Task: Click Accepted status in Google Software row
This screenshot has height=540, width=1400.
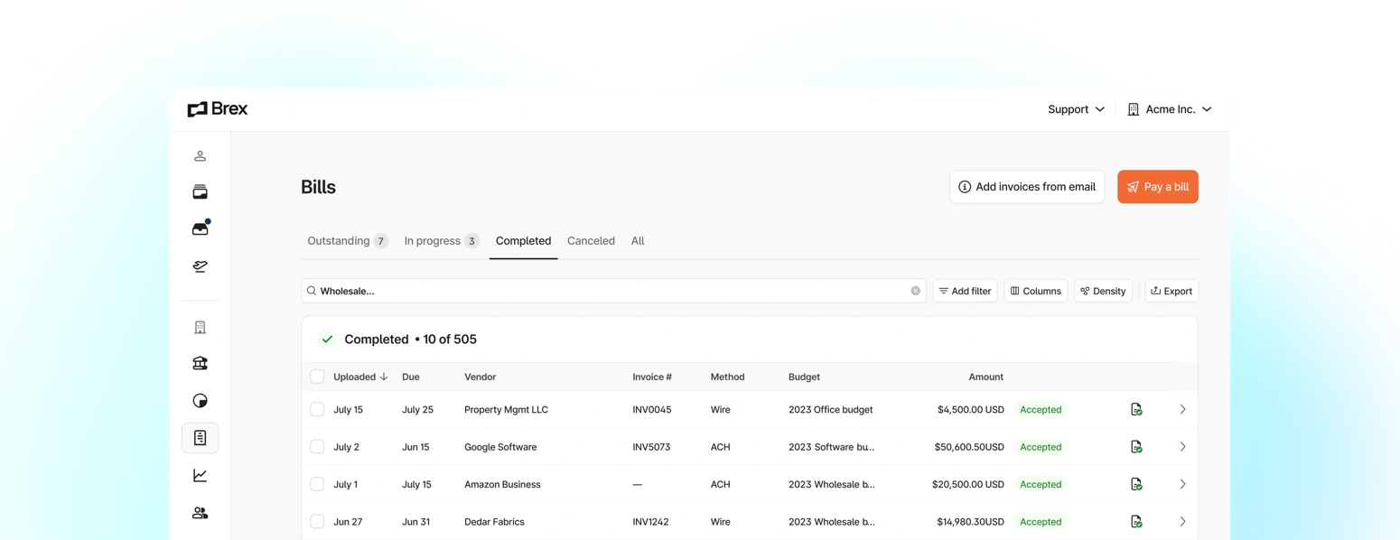Action: tap(1041, 447)
